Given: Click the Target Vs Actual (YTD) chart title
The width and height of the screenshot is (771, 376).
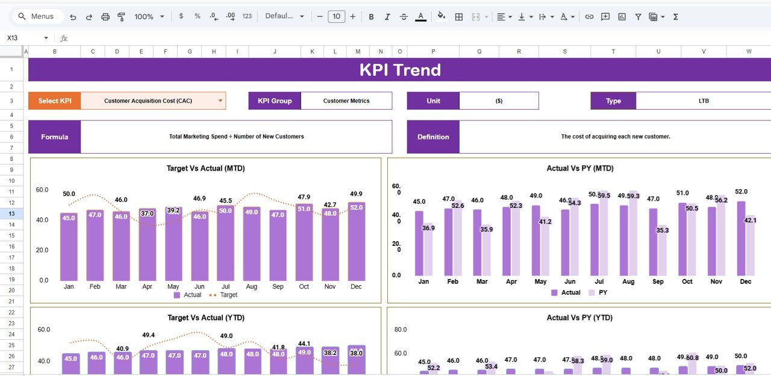Looking at the screenshot, I should (205, 318).
